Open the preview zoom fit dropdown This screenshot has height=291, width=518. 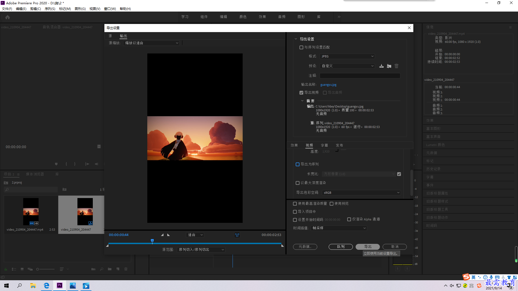[x=195, y=235]
